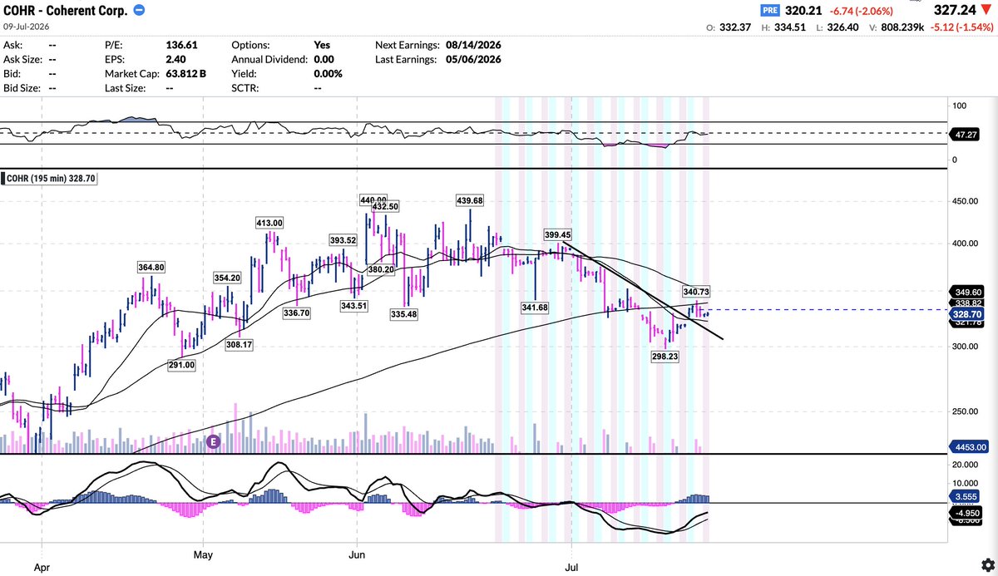Click the 432.50 price label
The width and height of the screenshot is (998, 576).
[x=387, y=206]
